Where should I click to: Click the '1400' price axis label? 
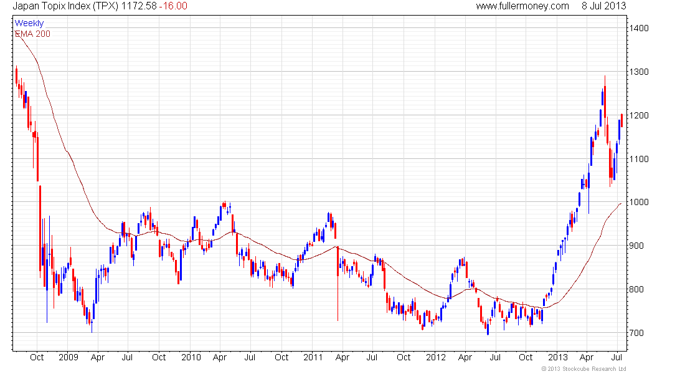coord(639,29)
